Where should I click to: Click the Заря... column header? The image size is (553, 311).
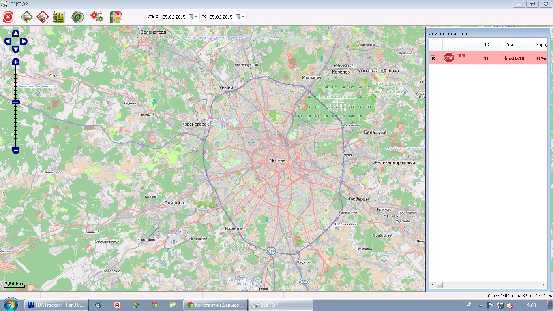click(x=542, y=45)
